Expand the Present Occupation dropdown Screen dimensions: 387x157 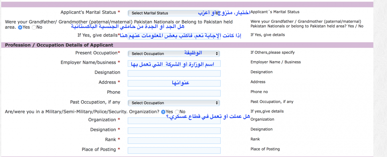click(x=174, y=54)
